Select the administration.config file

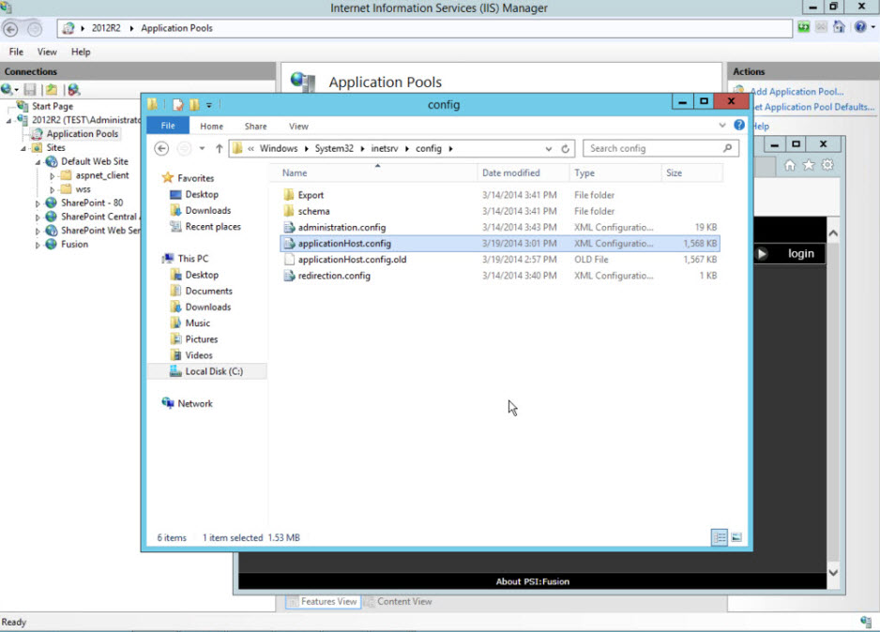pyautogui.click(x=499, y=227)
